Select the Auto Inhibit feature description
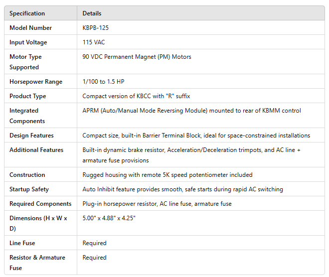The height and width of the screenshot is (277, 329). [182, 189]
